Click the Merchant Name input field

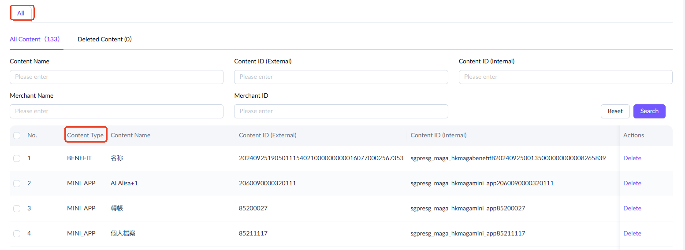(116, 111)
